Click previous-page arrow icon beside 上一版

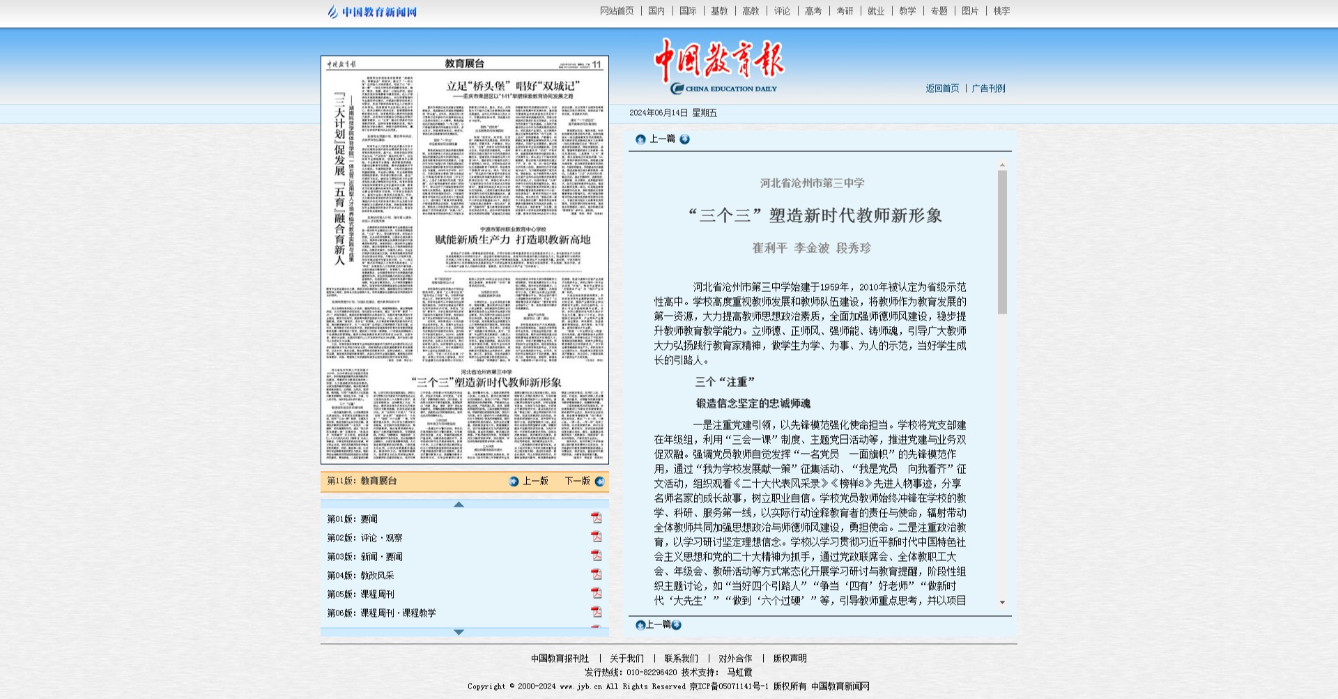(x=514, y=482)
